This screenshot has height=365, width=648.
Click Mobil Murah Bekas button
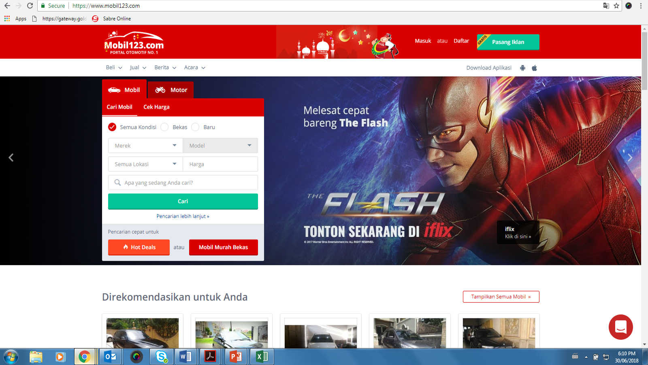[224, 247]
